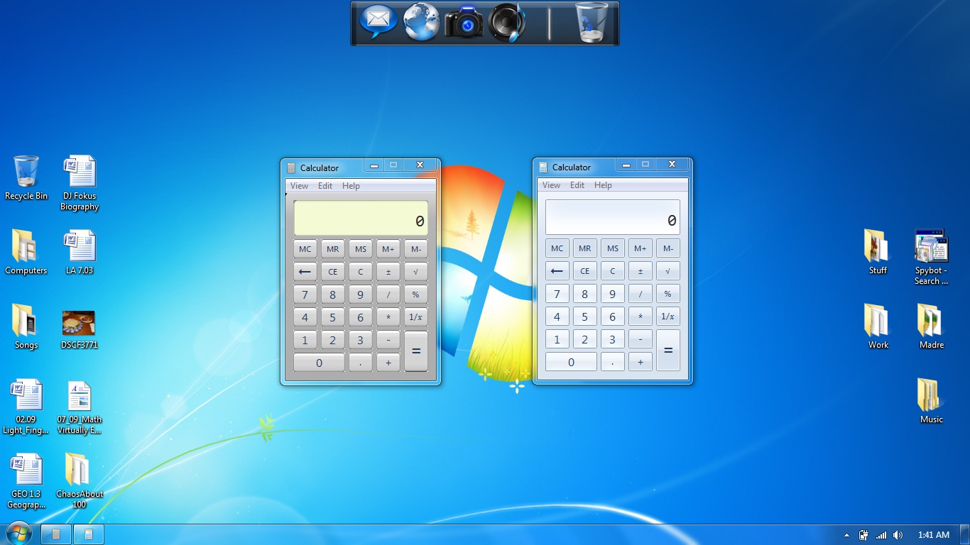Image resolution: width=970 pixels, height=545 pixels.
Task: Click backspace arrow in the right Calculator
Action: point(557,271)
